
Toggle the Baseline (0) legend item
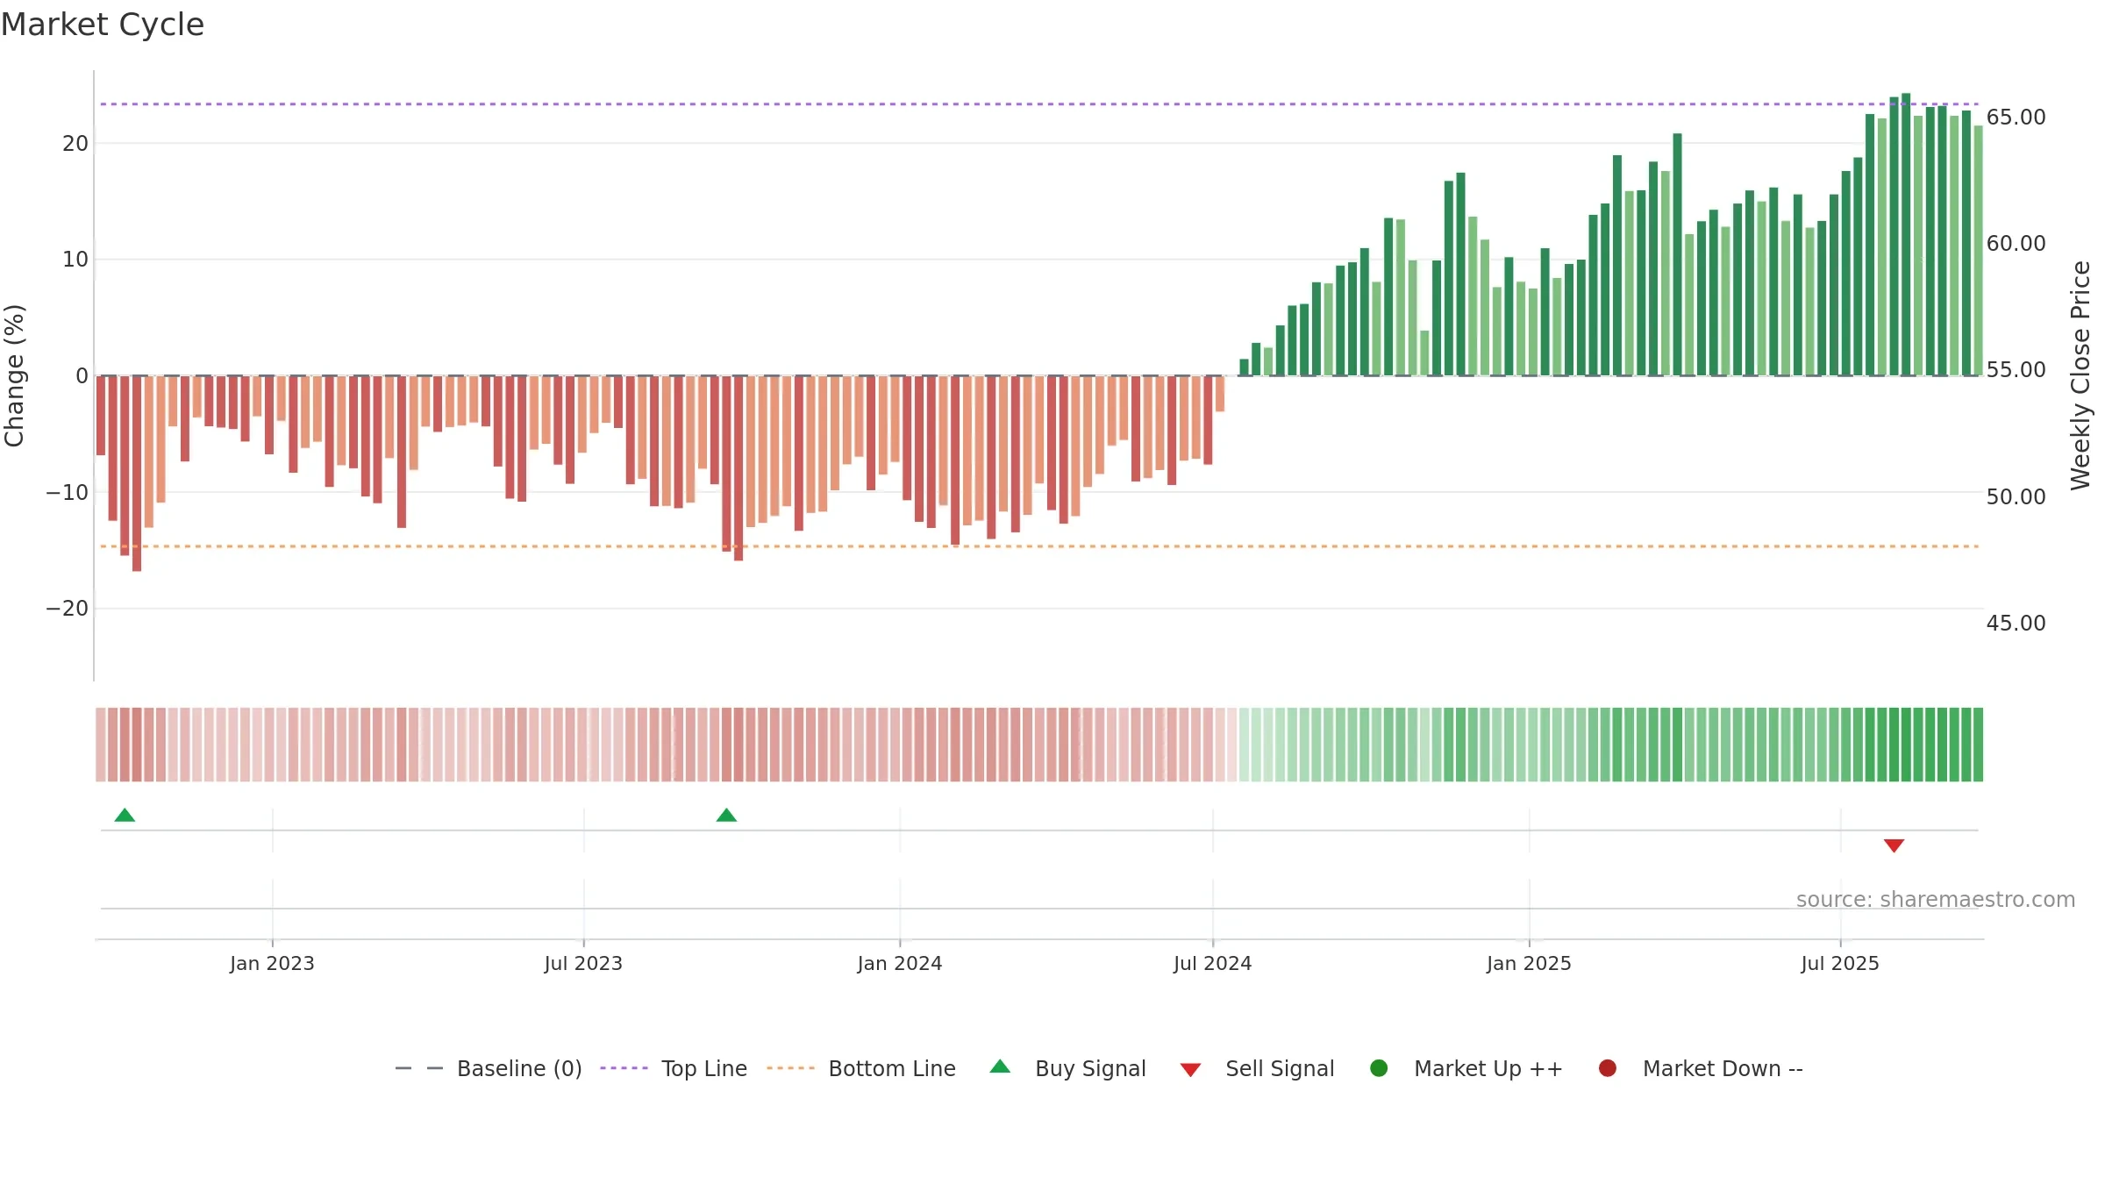pos(489,1068)
